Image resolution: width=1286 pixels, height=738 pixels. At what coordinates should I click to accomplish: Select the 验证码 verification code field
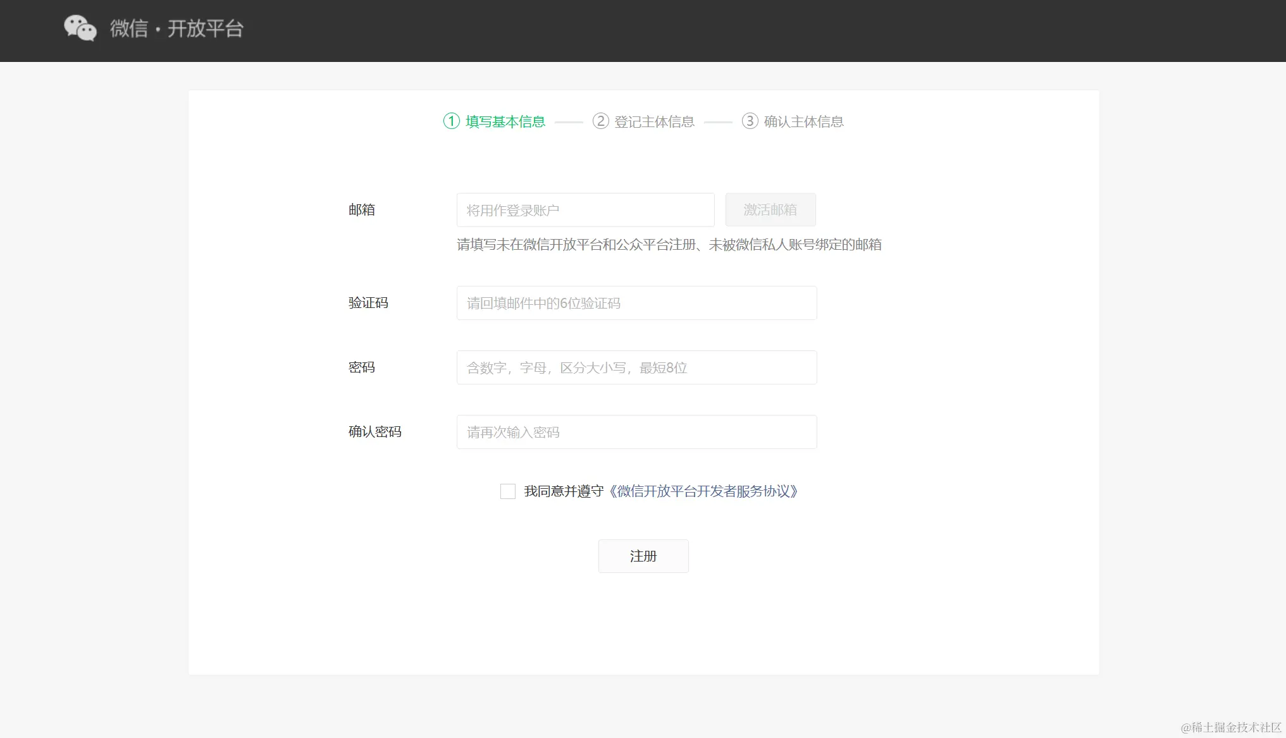click(x=636, y=303)
